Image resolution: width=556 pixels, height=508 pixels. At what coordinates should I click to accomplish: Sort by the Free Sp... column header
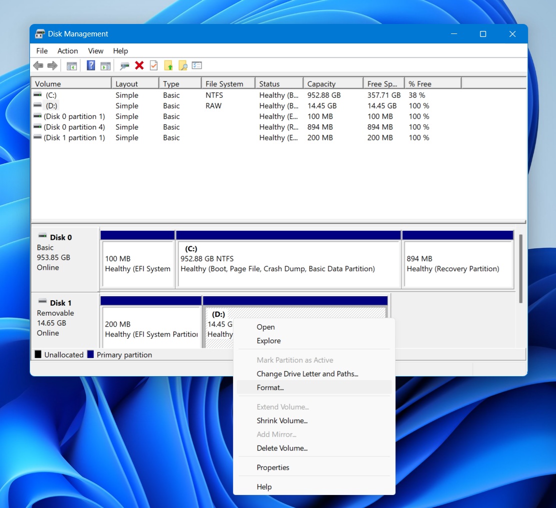pyautogui.click(x=384, y=83)
